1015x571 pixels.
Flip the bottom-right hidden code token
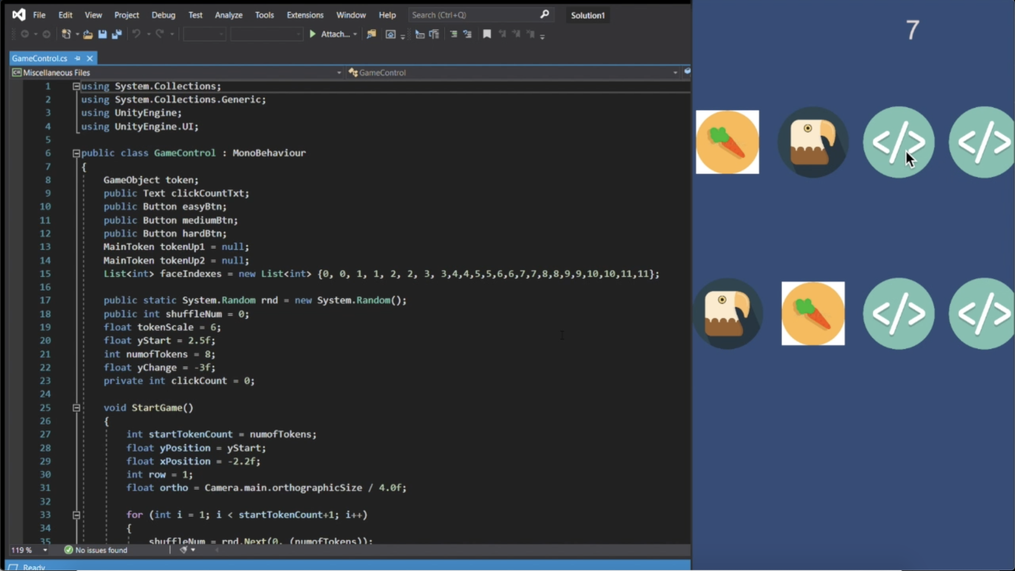point(983,314)
